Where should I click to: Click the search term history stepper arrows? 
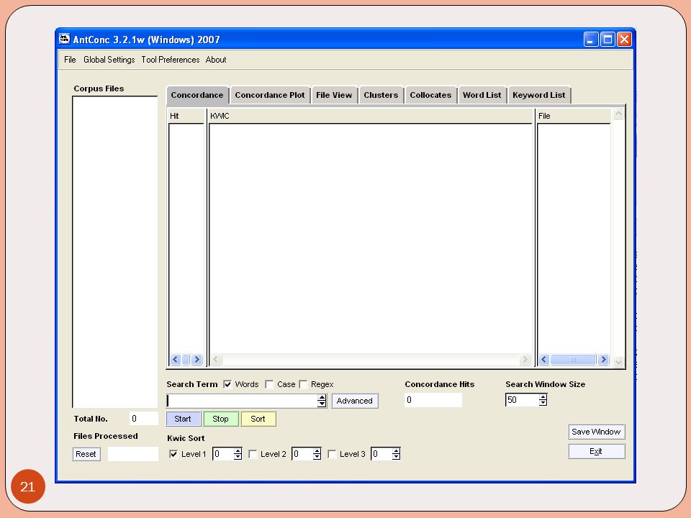click(322, 401)
